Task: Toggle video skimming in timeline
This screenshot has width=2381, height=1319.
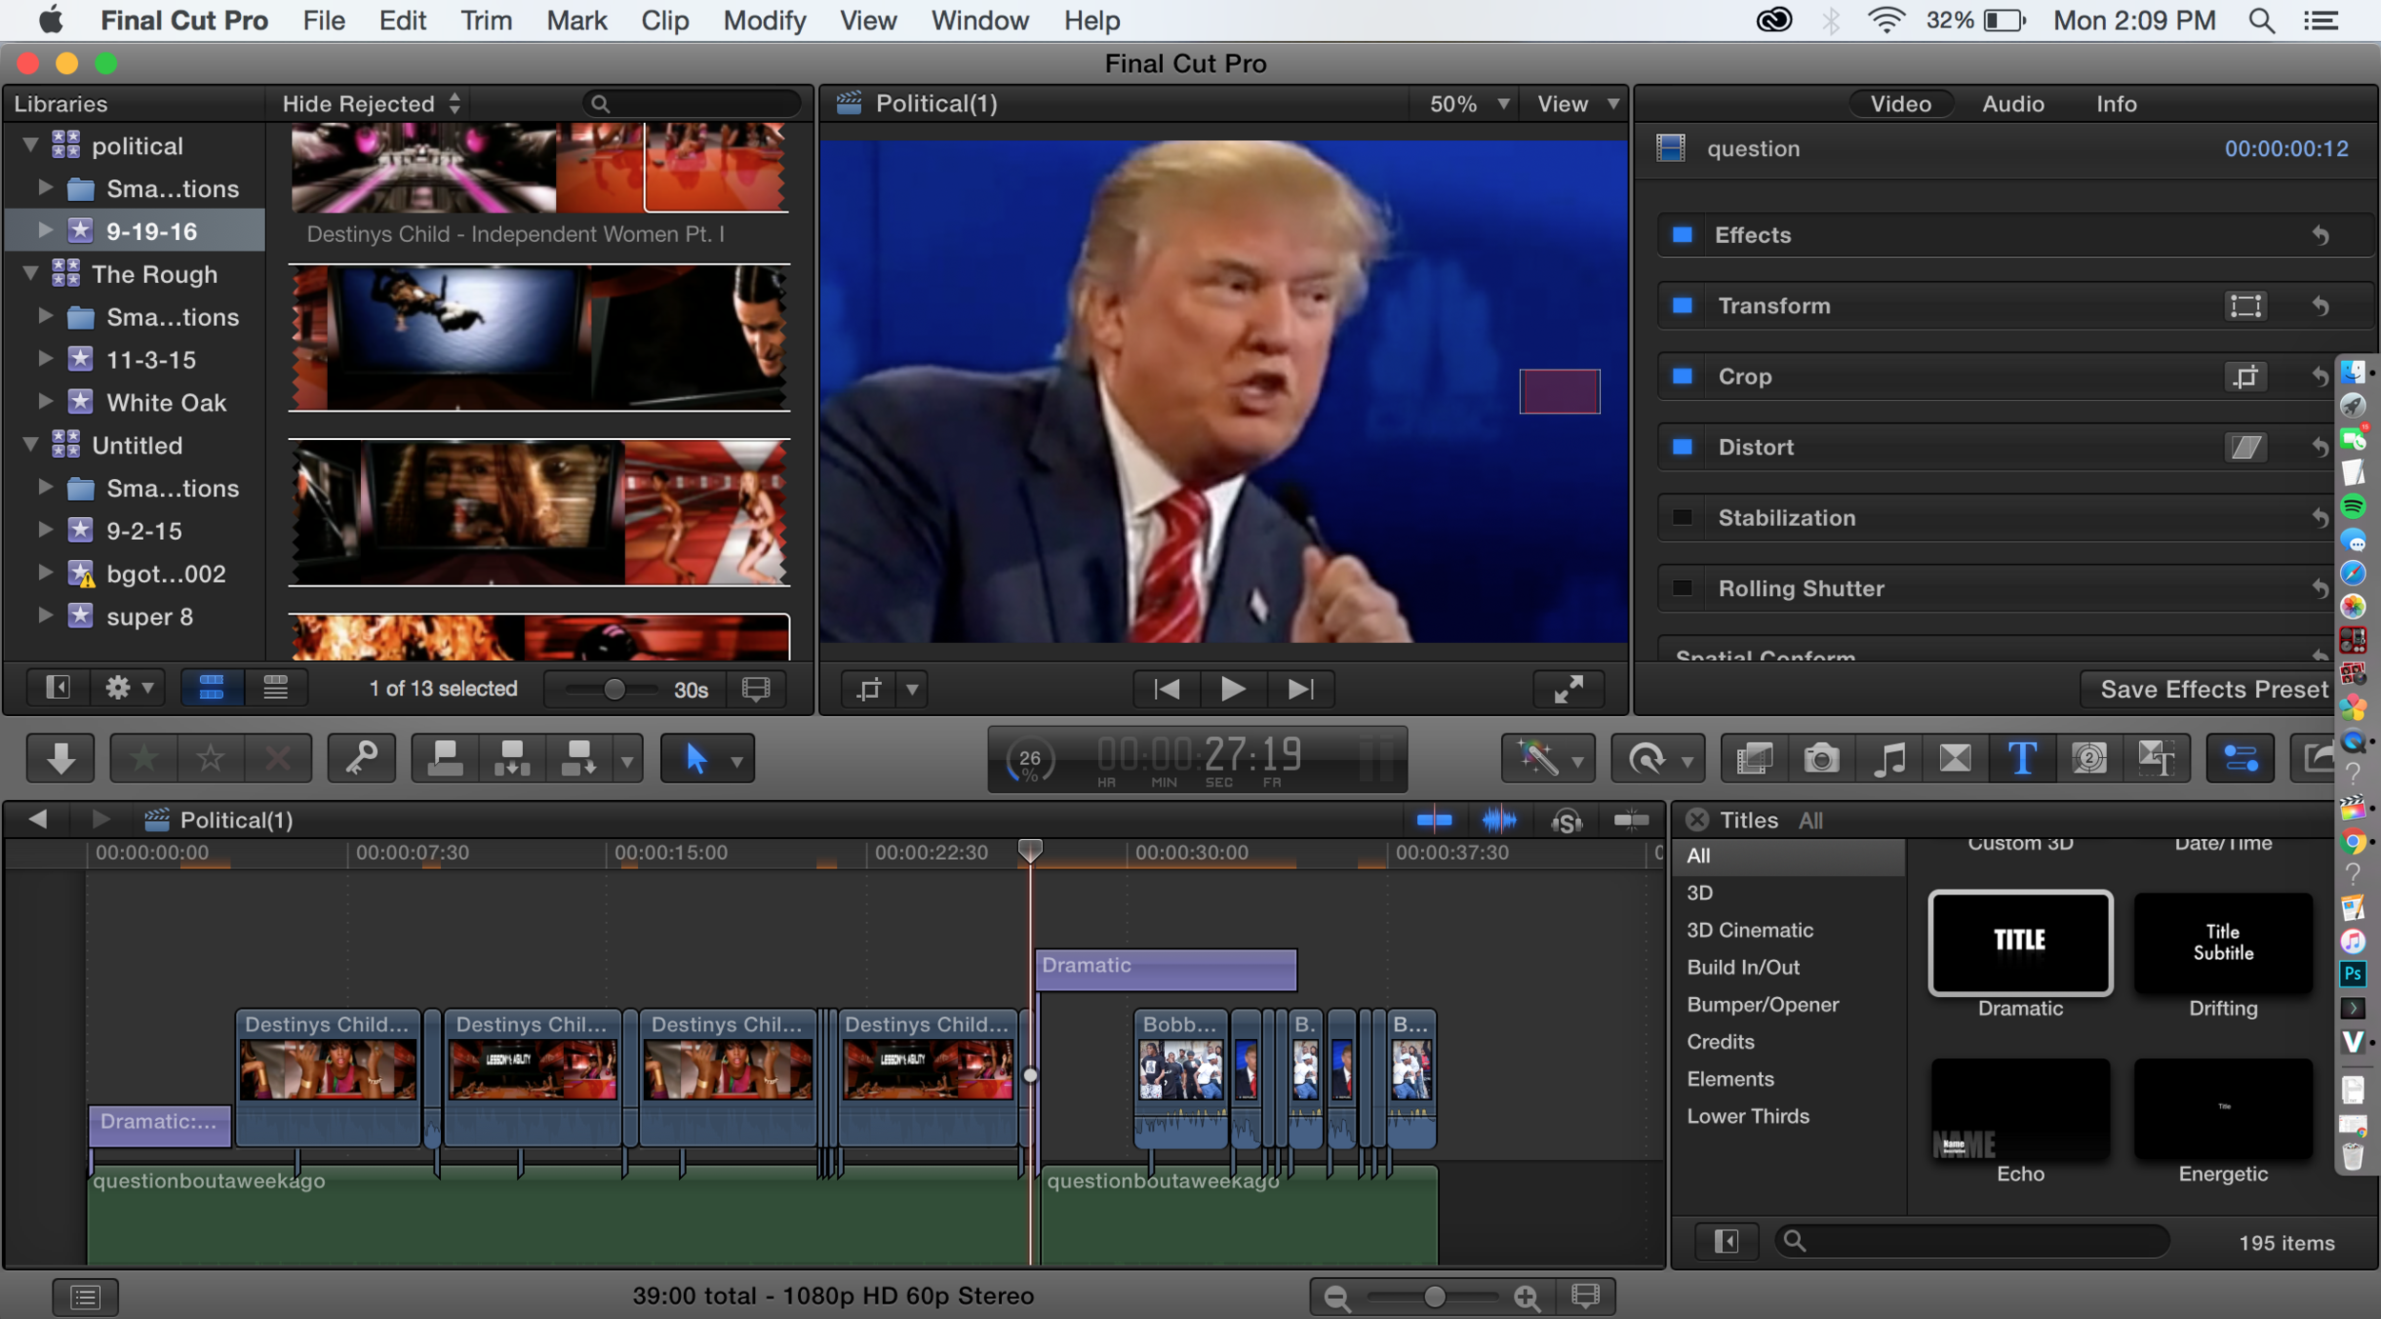Action: click(x=1434, y=819)
